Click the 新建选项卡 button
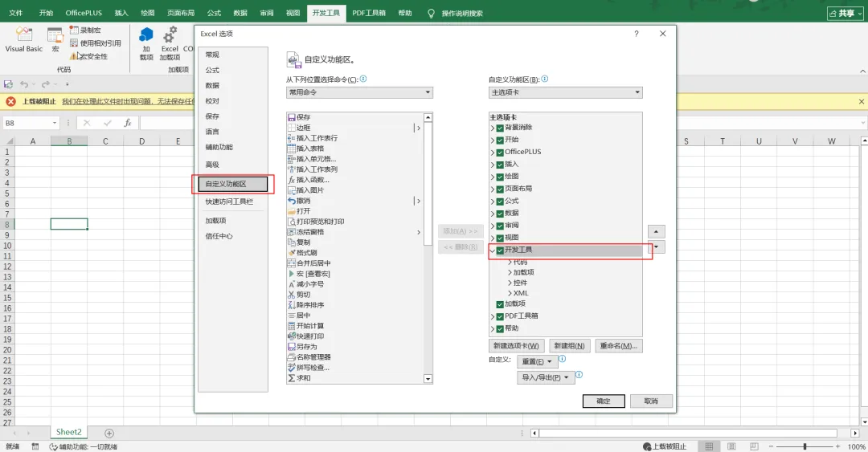Viewport: 868px width, 452px height. click(516, 346)
